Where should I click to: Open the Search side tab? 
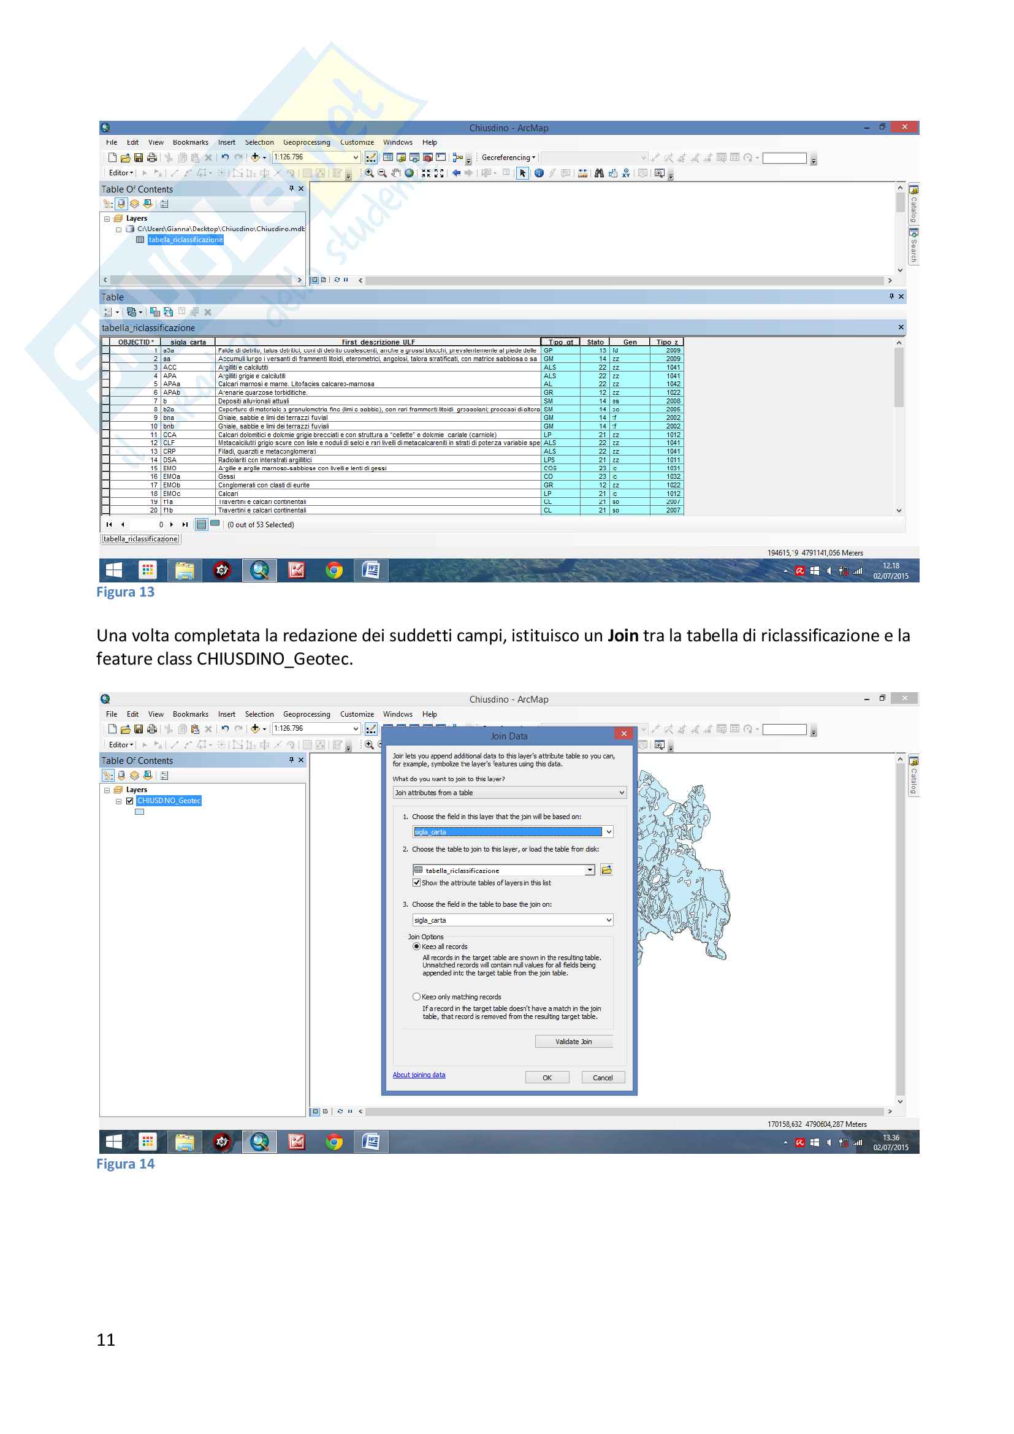pos(913,245)
